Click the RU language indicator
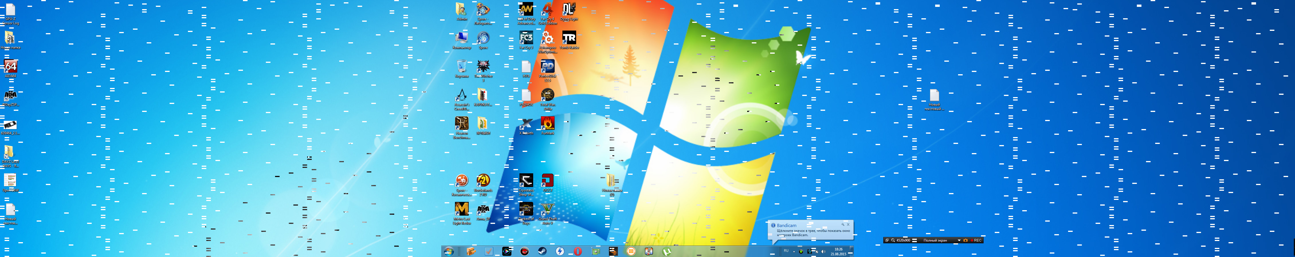The height and width of the screenshot is (257, 1295). pos(786,251)
